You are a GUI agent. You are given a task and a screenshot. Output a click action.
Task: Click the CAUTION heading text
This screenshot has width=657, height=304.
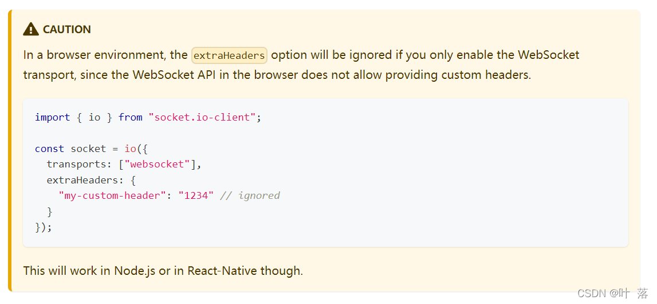66,30
